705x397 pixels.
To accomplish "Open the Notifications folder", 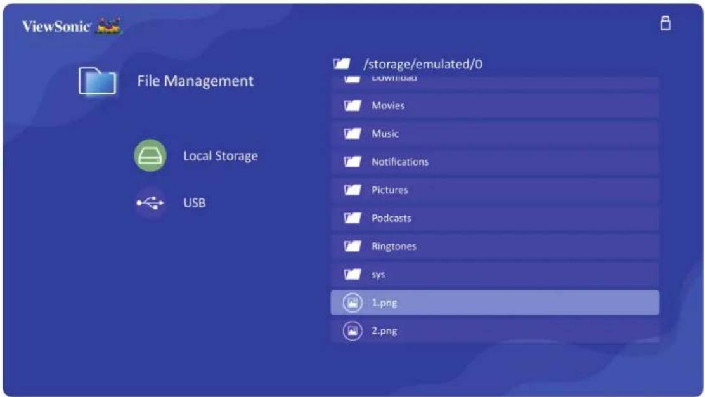I will click(495, 162).
